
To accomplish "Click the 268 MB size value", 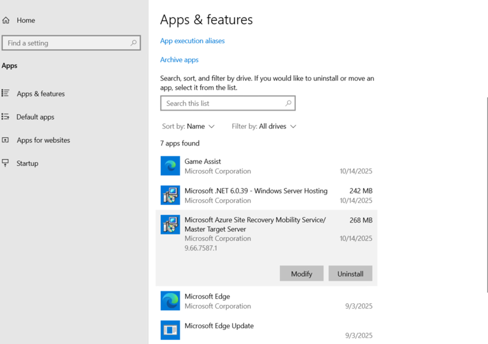I will pos(361,220).
